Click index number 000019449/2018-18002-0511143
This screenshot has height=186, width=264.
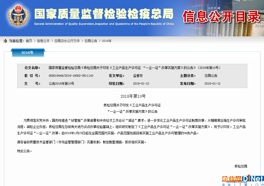click(x=71, y=76)
